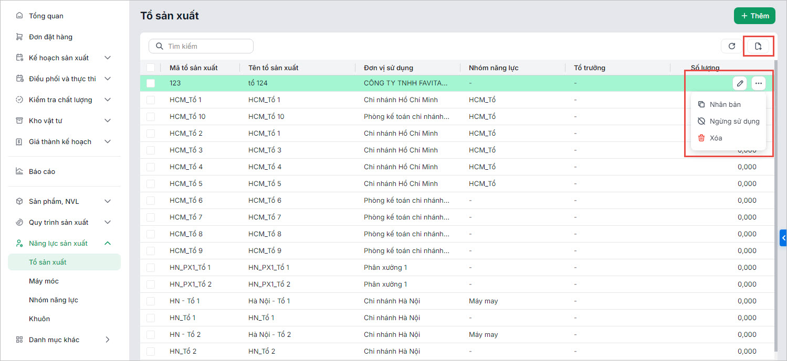This screenshot has width=787, height=361.
Task: Expand the Kế hoạch sản xuất menu
Action: coord(108,58)
